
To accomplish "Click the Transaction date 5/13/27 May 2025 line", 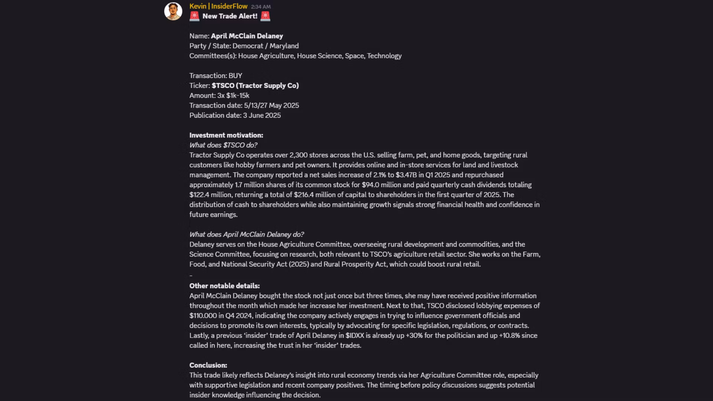I will tap(244, 105).
